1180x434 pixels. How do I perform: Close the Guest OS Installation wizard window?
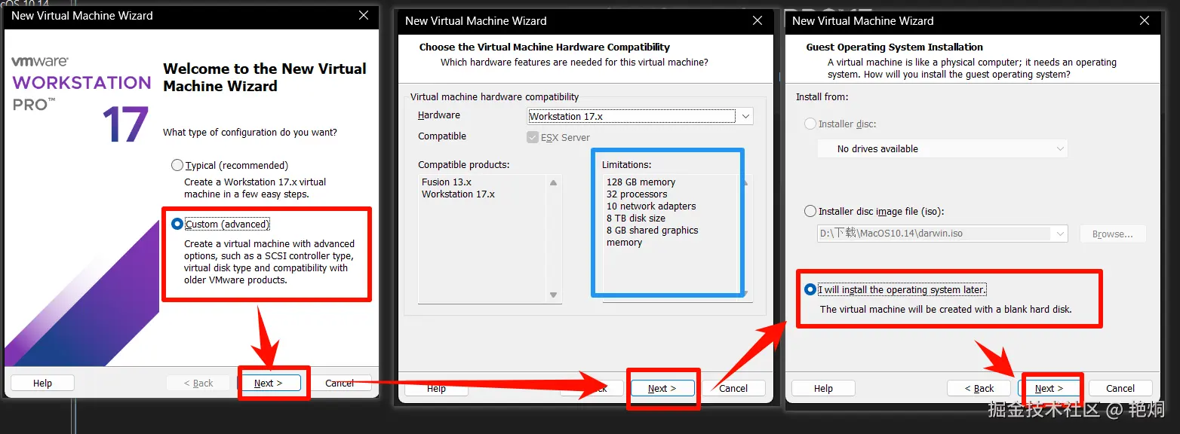pyautogui.click(x=1145, y=21)
